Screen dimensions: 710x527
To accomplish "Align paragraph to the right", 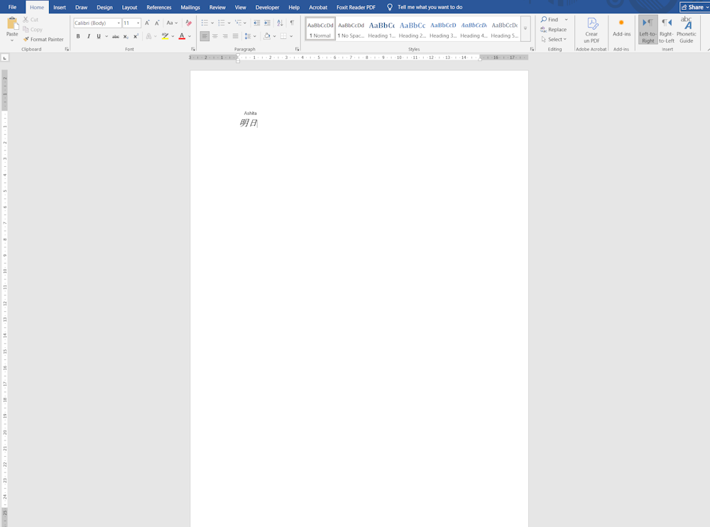I will click(225, 36).
